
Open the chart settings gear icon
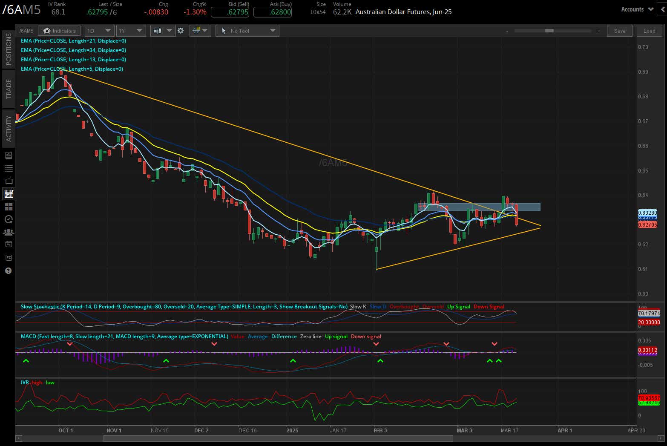click(x=181, y=30)
